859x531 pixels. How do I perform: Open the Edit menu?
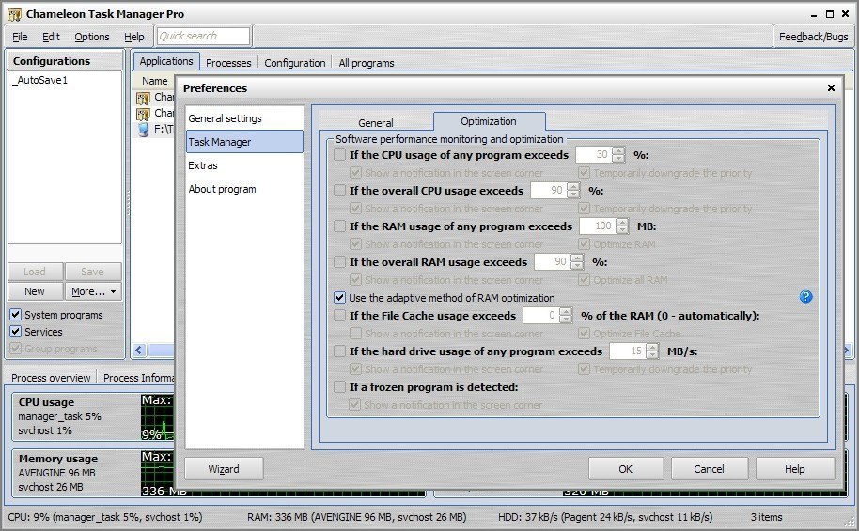[x=51, y=37]
